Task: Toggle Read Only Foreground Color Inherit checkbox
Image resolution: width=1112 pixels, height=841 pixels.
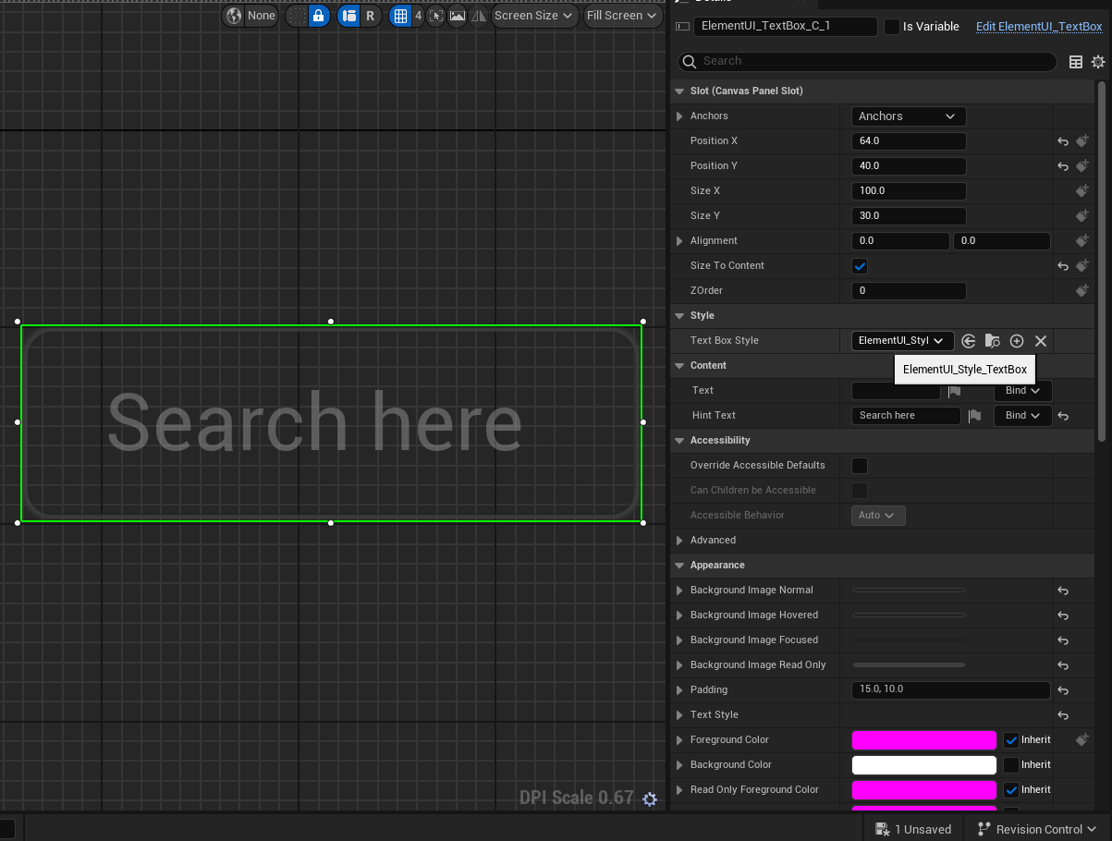Action: (x=1011, y=790)
